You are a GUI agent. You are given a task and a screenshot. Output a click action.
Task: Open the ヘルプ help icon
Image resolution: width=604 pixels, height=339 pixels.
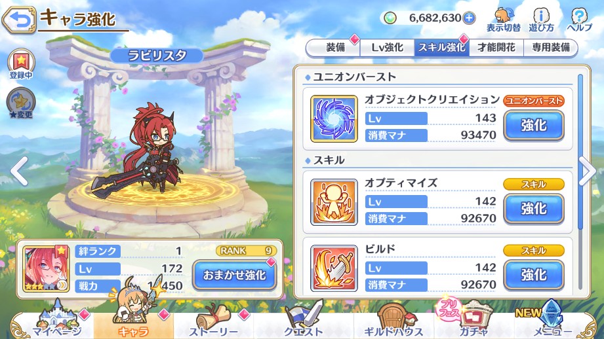pos(579,20)
